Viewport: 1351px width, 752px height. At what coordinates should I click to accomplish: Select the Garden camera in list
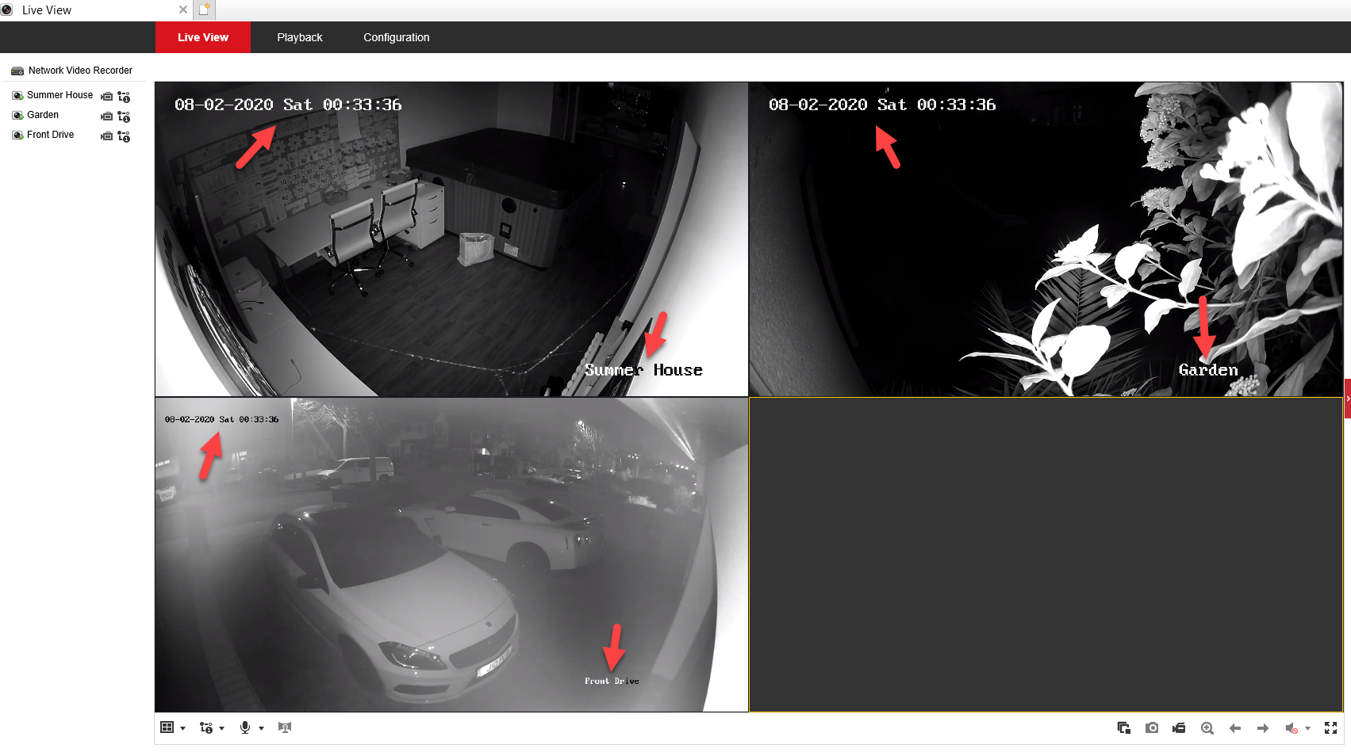pyautogui.click(x=43, y=115)
